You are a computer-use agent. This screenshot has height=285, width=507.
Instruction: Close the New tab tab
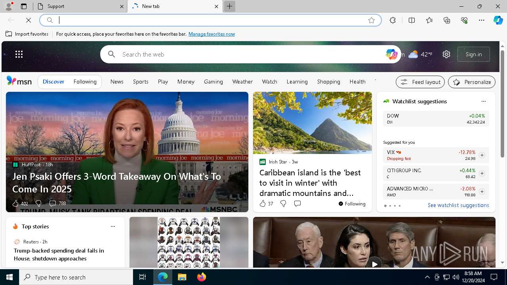coord(216,6)
